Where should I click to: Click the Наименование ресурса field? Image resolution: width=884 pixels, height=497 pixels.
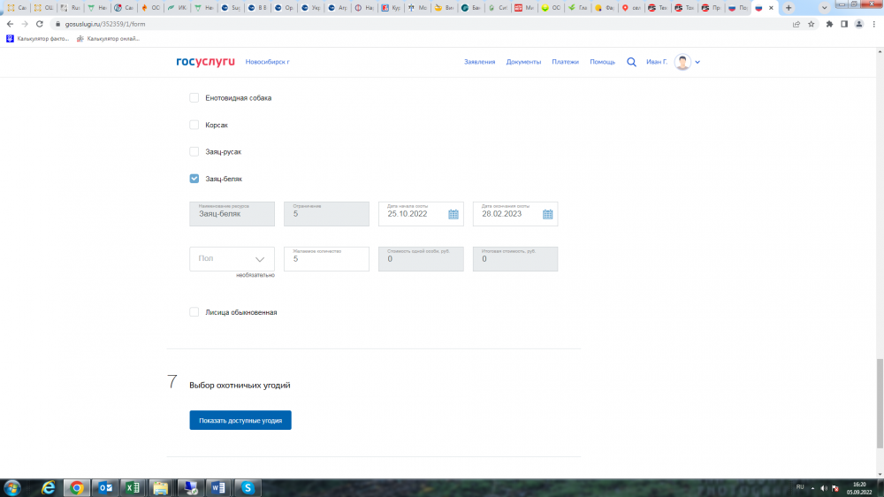232,214
